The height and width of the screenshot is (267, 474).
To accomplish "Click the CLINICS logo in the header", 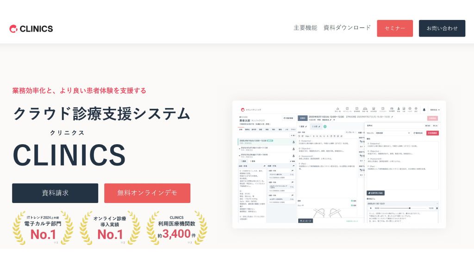I will click(x=31, y=29).
